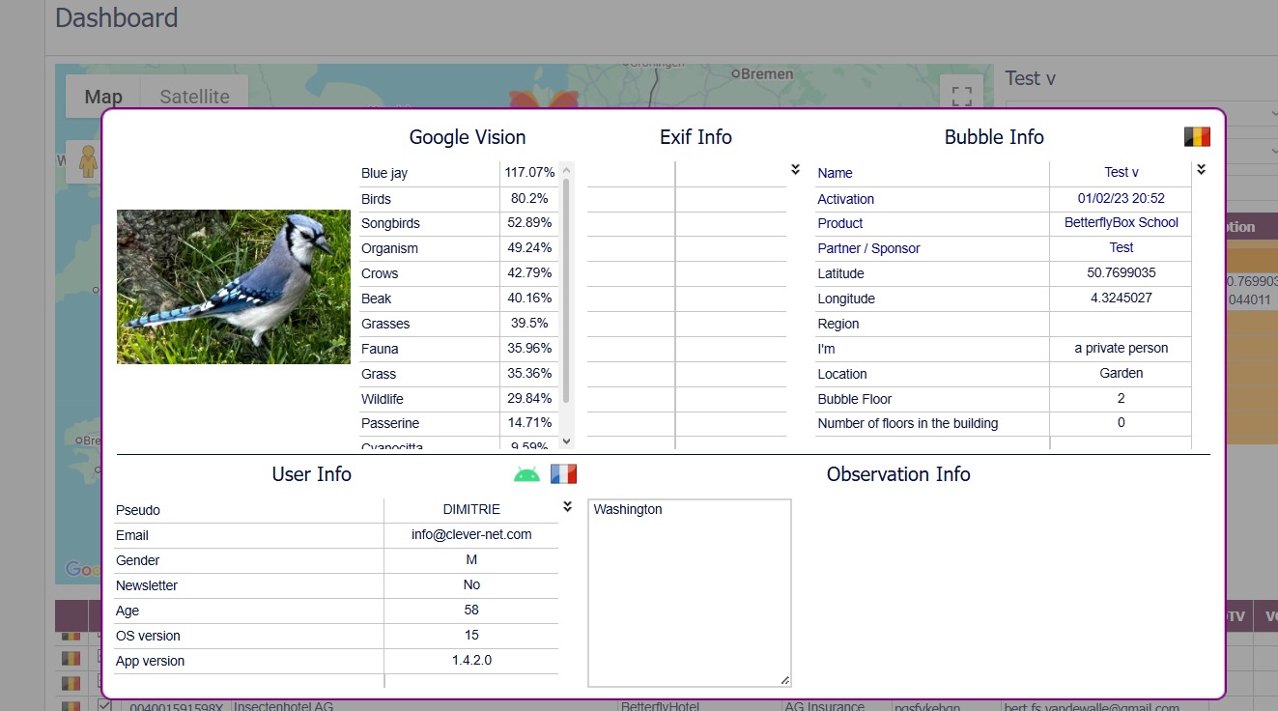
Task: Click the Passerine label
Action: [390, 423]
